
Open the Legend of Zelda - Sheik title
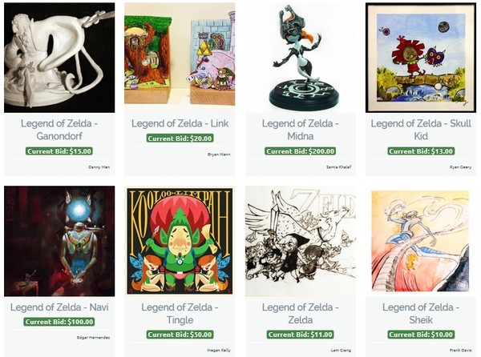[421, 313]
